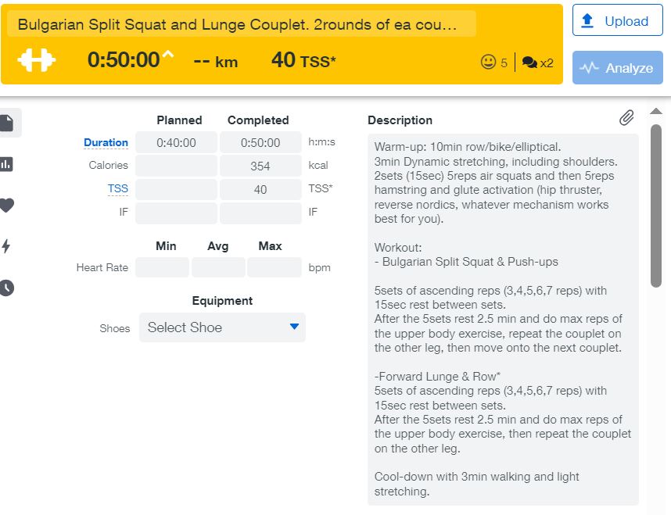The image size is (671, 515).
Task: Click caret next to 0:50:00 duration
Action: [x=168, y=56]
